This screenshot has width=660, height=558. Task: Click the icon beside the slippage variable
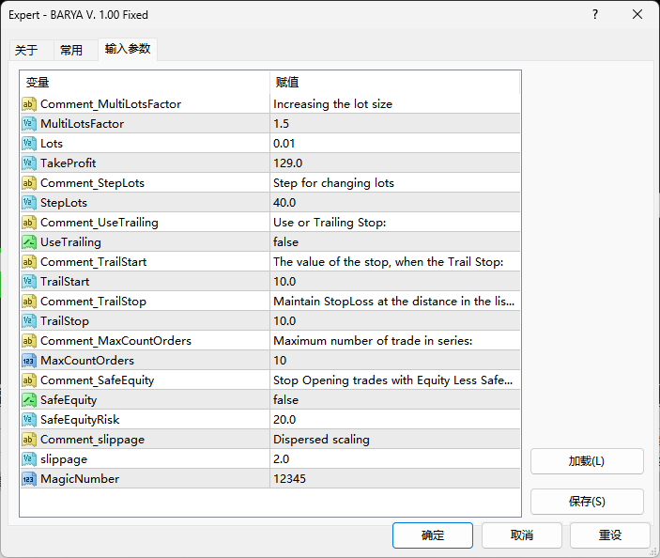coord(29,459)
